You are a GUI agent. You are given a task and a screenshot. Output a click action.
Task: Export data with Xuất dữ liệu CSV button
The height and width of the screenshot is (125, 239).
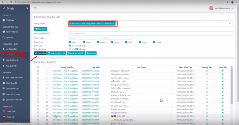tap(57, 53)
